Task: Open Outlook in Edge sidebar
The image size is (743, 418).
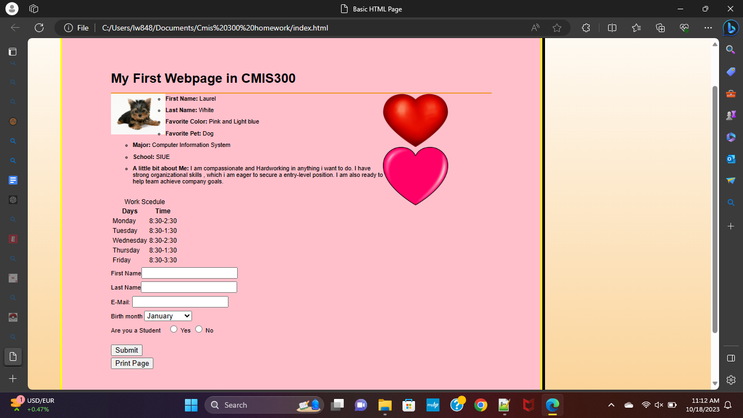Action: click(x=731, y=159)
